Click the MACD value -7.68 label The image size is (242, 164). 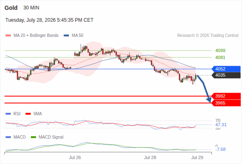220,149
